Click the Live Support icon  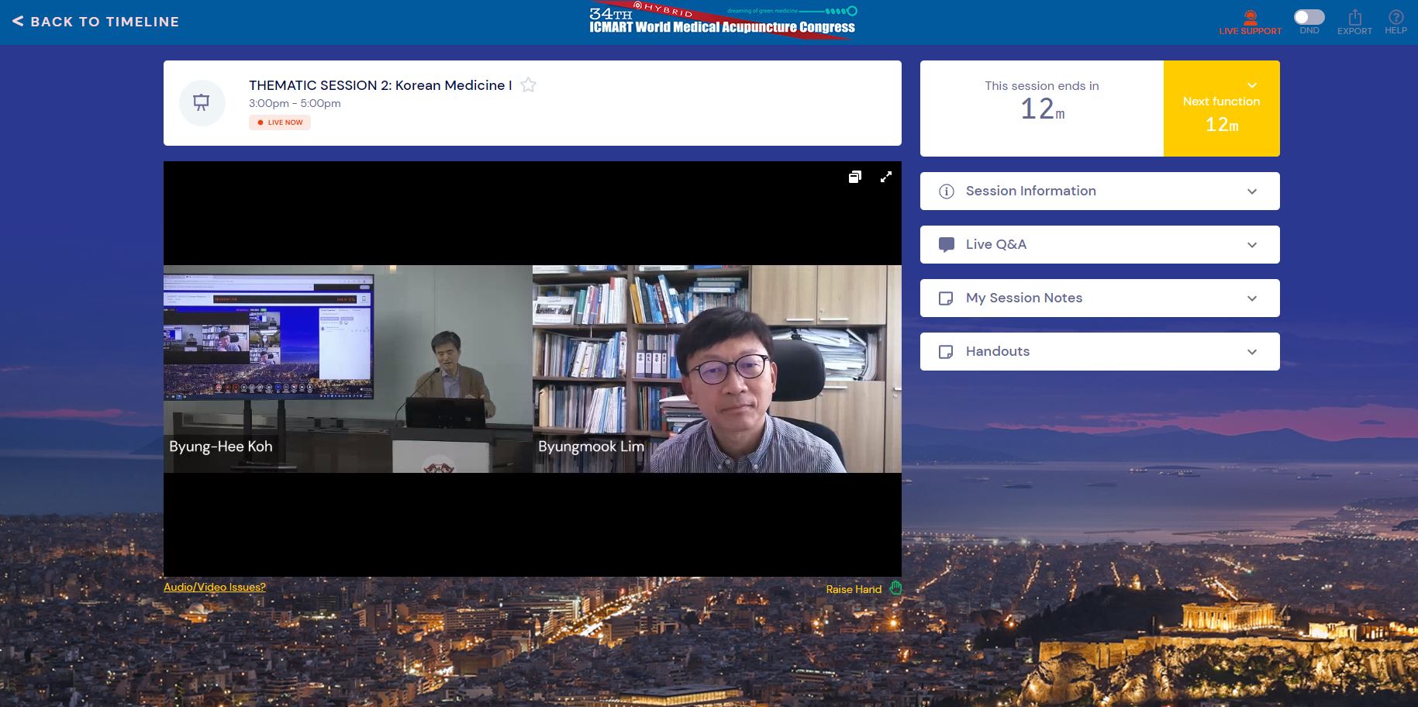tap(1250, 18)
